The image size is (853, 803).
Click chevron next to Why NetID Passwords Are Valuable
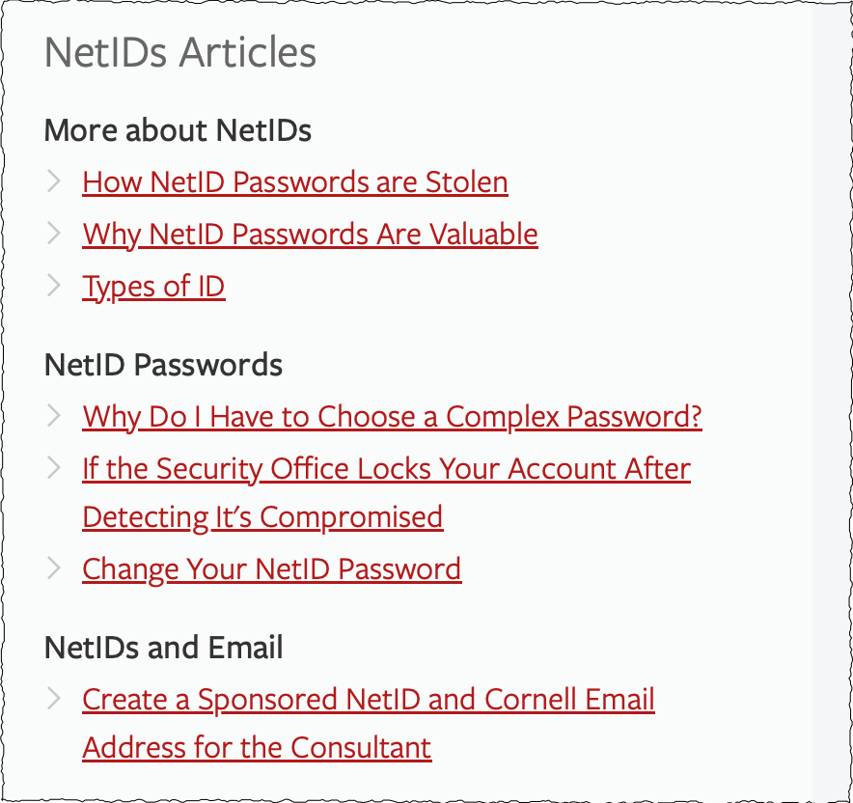pos(54,233)
